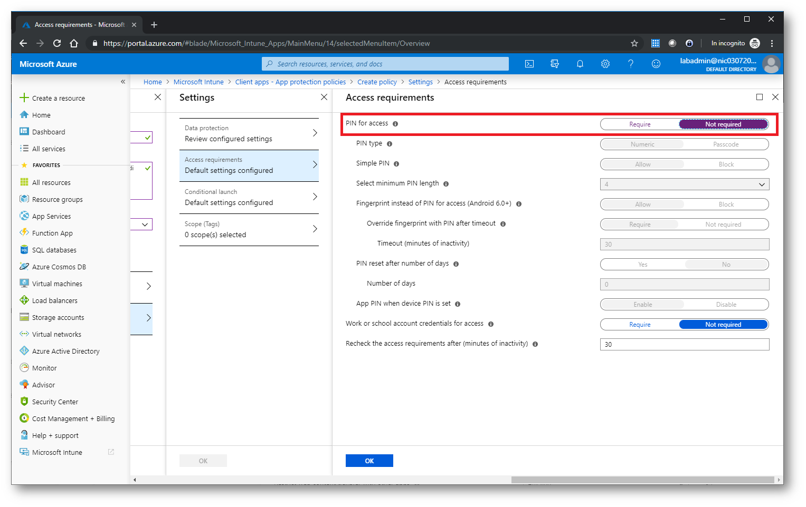The image size is (806, 507).
Task: Set work or school credentials to Not required
Action: tap(723, 325)
